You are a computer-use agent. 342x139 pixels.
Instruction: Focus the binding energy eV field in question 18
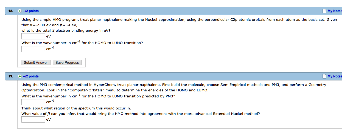33,36
